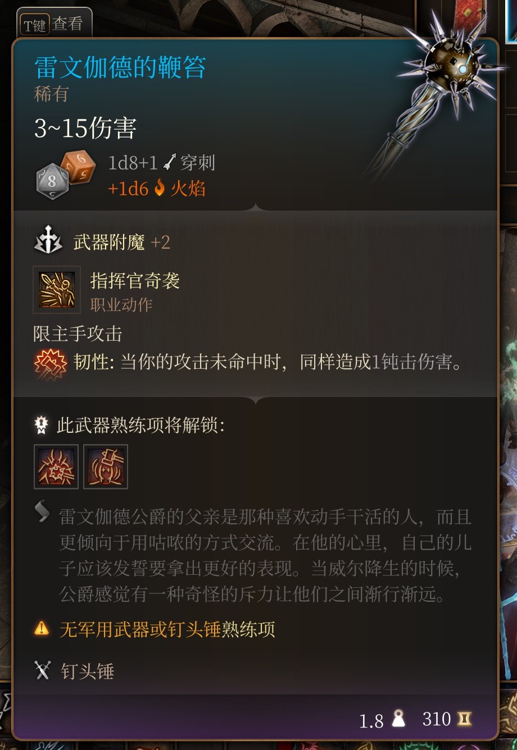The image size is (517, 750).
Task: Click the 无军用武器或钉头锤熟练项 warning text
Action: [x=167, y=629]
